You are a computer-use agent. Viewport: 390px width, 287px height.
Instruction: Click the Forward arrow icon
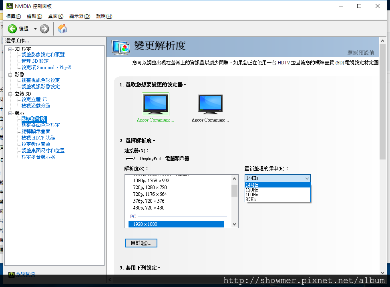44,29
